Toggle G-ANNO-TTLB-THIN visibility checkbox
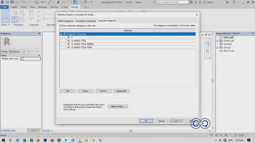 click(x=69, y=47)
